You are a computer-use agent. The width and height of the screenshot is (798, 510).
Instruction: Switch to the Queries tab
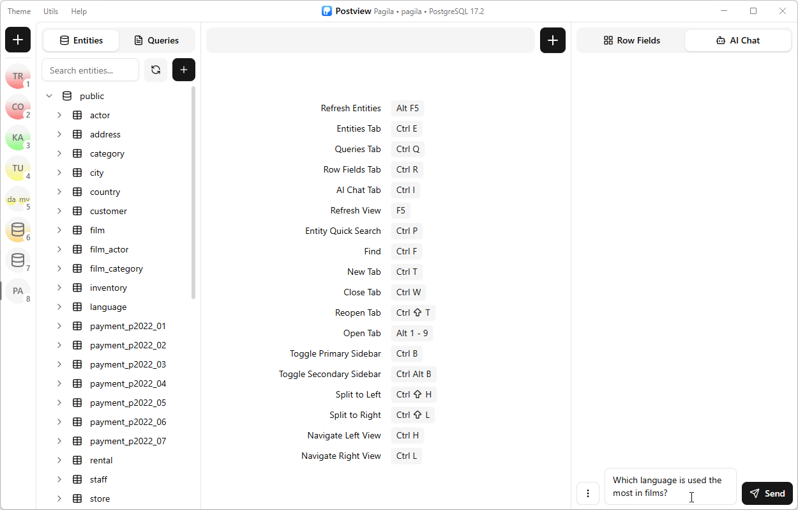[x=156, y=40]
